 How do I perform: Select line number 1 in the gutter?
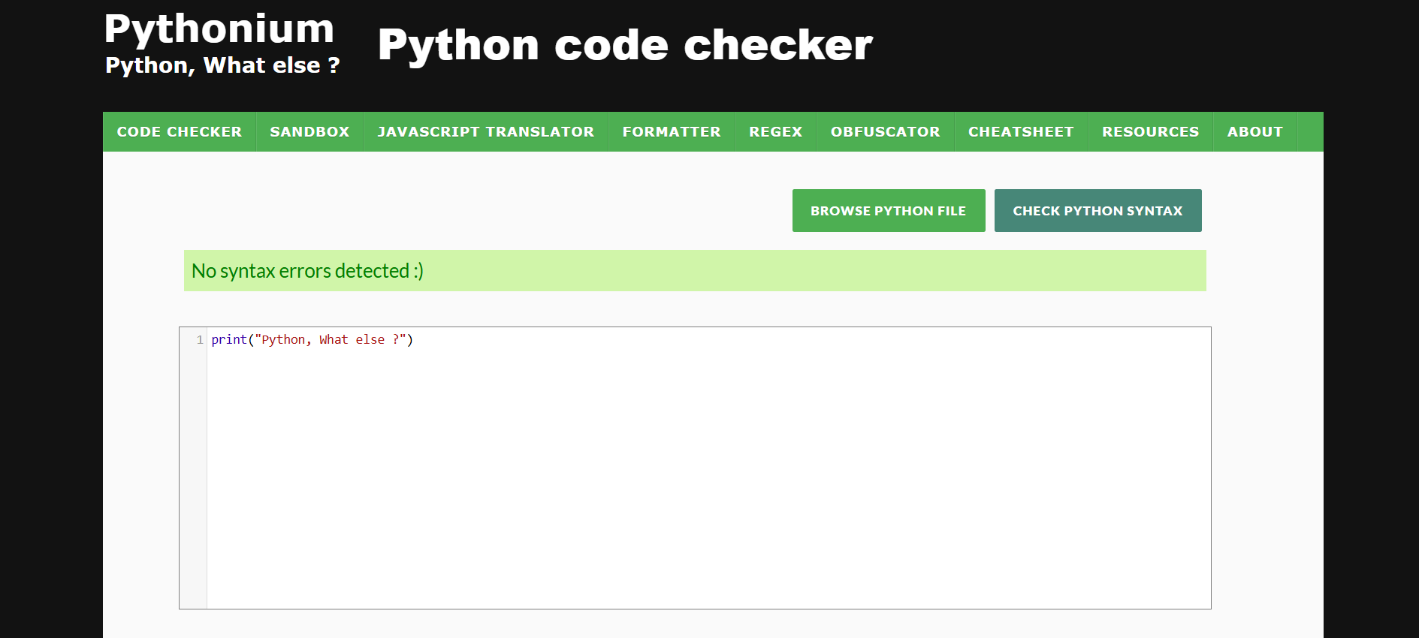pos(199,340)
